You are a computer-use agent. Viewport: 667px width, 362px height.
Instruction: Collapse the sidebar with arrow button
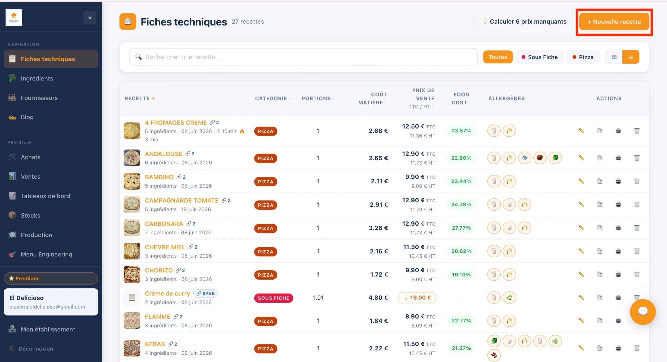pyautogui.click(x=90, y=18)
